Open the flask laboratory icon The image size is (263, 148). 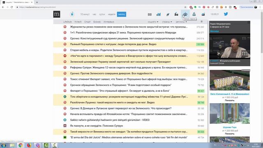pos(194,14)
